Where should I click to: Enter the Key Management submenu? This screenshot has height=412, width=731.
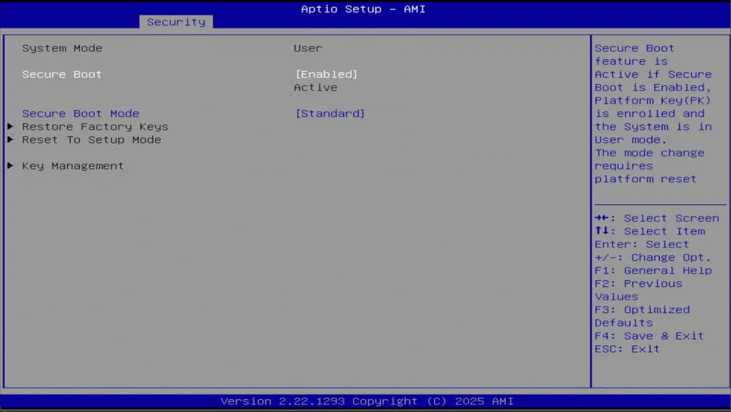tap(73, 166)
